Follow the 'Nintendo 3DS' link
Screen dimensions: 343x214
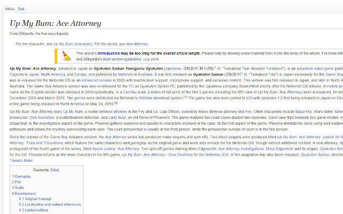click(217, 155)
